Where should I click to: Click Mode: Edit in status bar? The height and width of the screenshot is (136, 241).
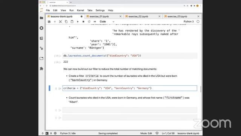click(146, 133)
